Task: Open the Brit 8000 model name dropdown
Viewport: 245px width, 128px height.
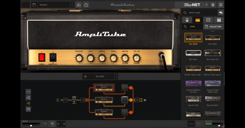Action: (100, 77)
